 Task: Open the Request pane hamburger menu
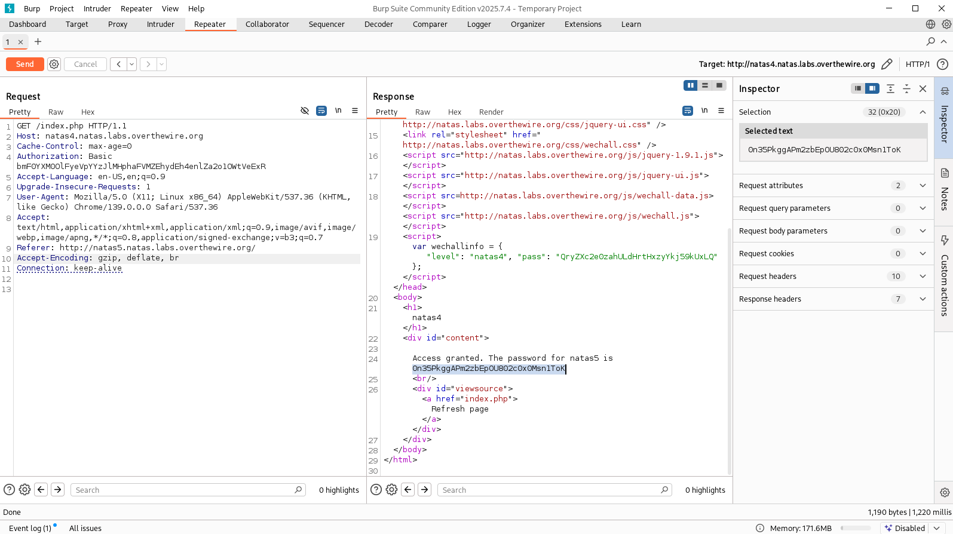[x=355, y=111]
